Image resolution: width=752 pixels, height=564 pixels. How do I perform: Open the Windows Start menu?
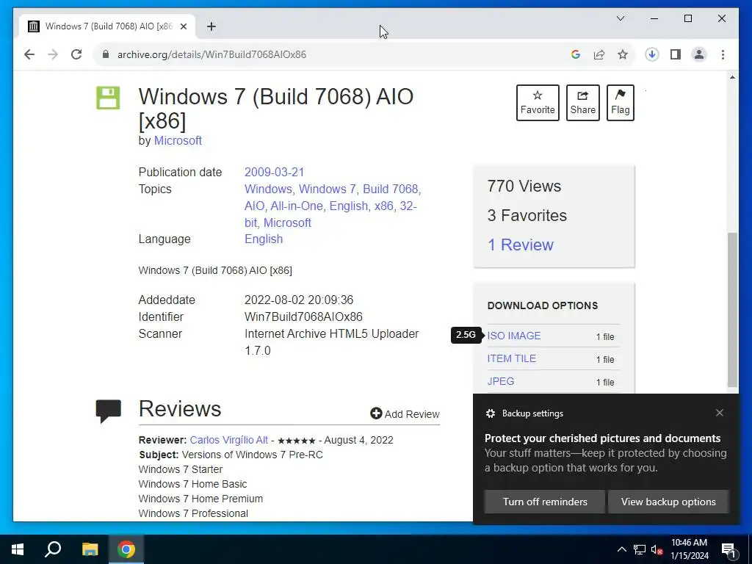point(18,549)
